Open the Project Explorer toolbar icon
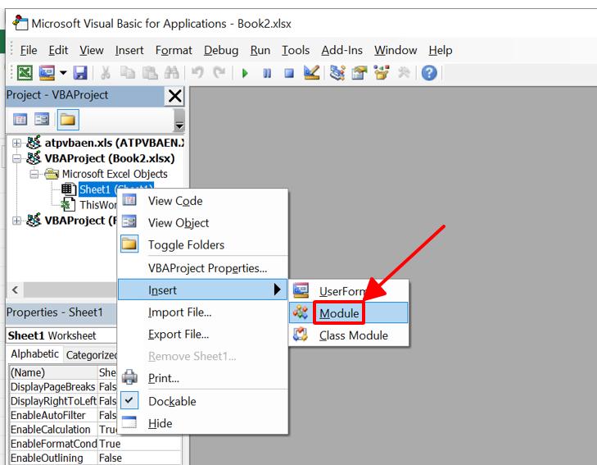This screenshot has width=597, height=465. [337, 72]
